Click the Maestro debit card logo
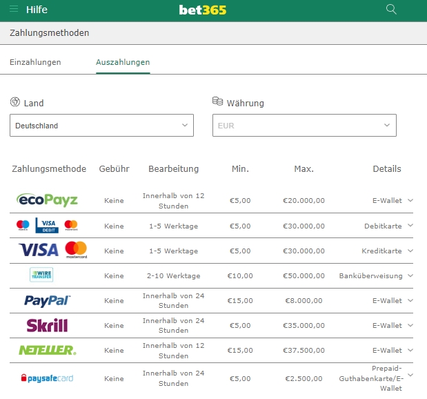Viewport: 427px width, 399px height. 23,225
